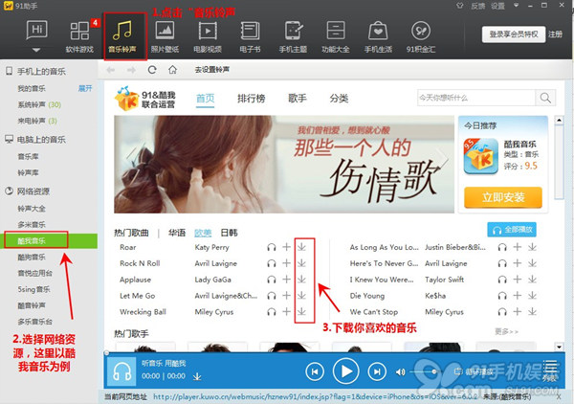Download the song Wrecking Ball
574x404 pixels.
[x=301, y=312]
